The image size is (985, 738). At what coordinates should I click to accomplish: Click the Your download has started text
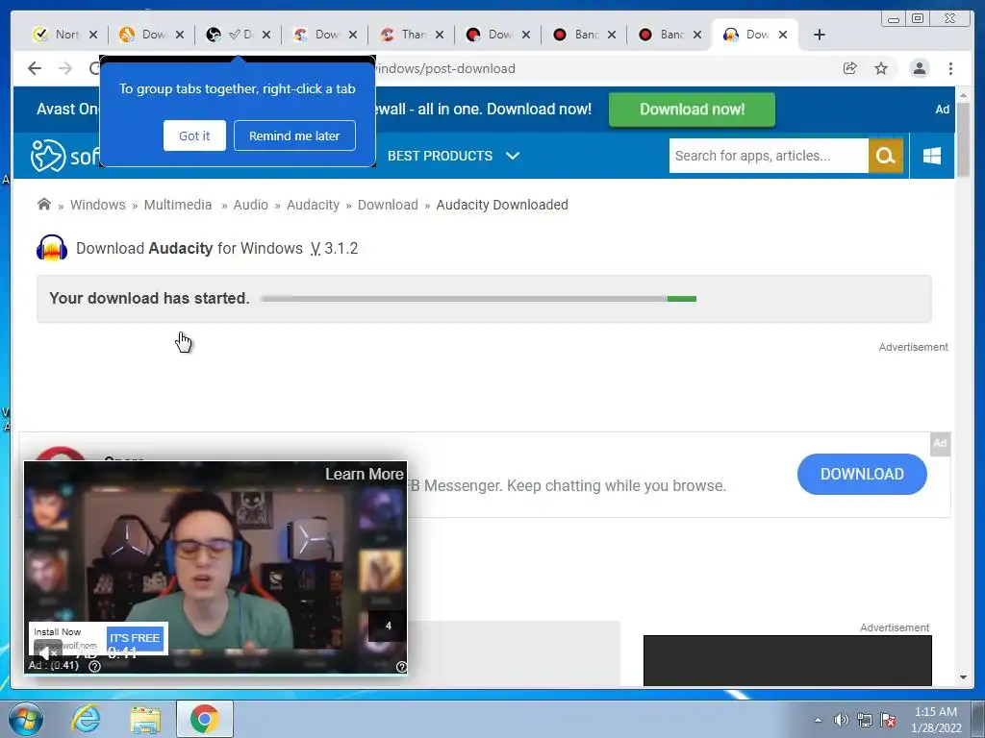coord(149,298)
